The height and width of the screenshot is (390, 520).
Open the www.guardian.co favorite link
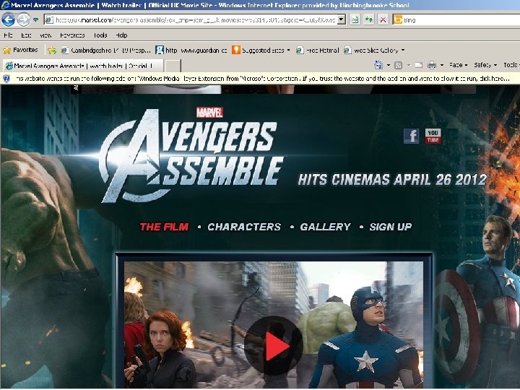pyautogui.click(x=191, y=50)
